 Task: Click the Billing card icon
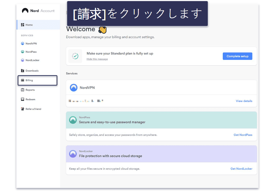pyautogui.click(x=22, y=80)
